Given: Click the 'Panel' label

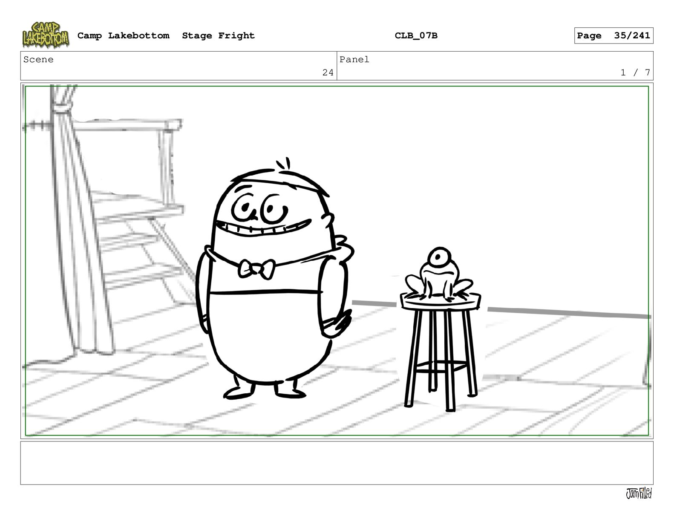Looking at the screenshot, I should 354,60.
